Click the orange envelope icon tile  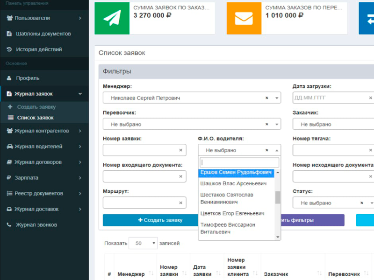244,18
